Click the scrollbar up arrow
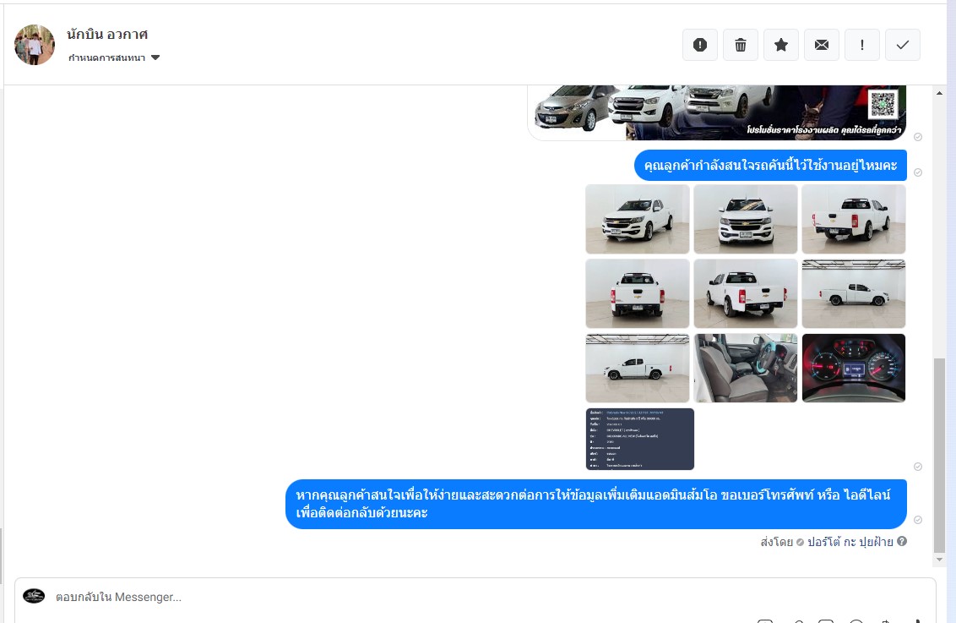 tap(939, 93)
